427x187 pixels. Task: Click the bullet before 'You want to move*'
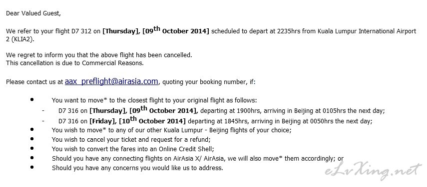[32, 100]
